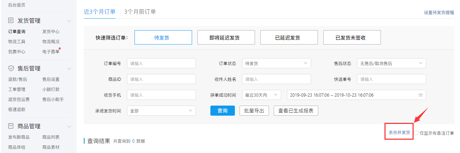This screenshot has width=460, height=153.
Task: Open the 售后状态 dropdown
Action: coord(391,63)
